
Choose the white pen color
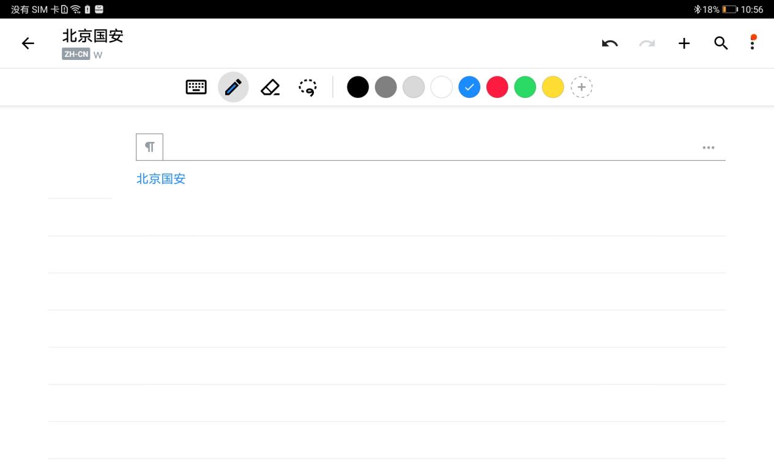[442, 87]
